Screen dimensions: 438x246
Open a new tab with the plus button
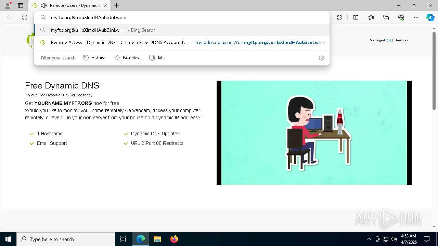[x=117, y=5]
